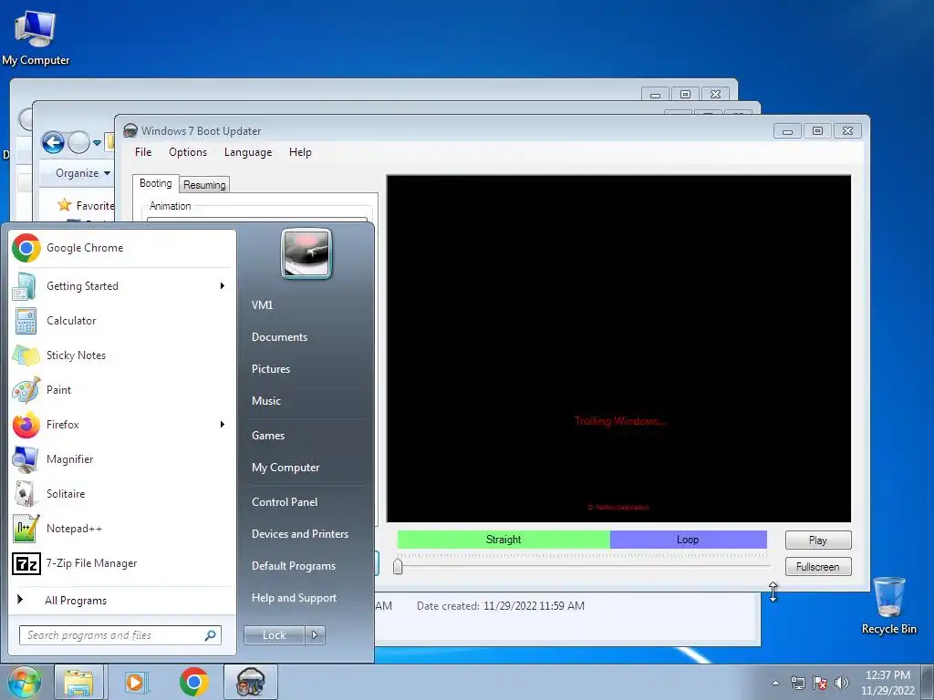Open Devices and Printers link
This screenshot has width=934, height=700.
click(x=300, y=534)
